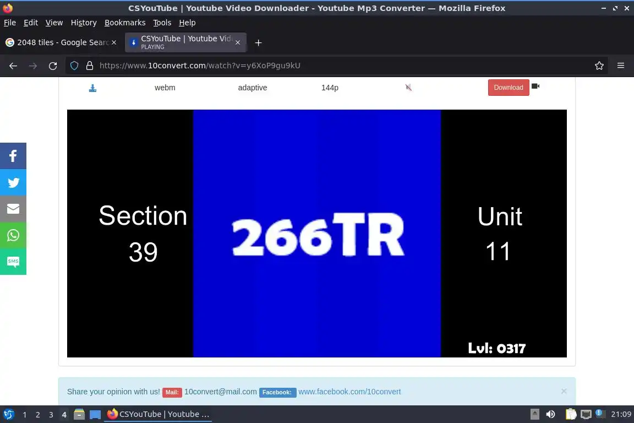Open the View menu

tap(54, 23)
